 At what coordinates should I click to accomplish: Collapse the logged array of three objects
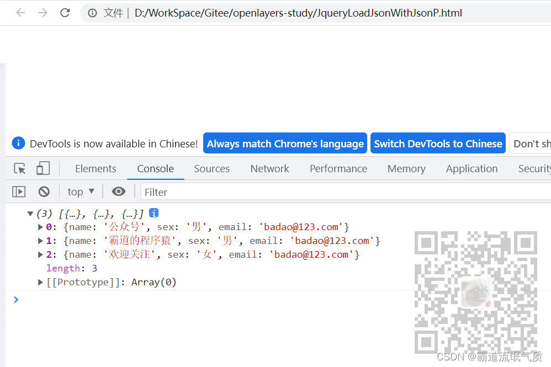pos(30,213)
